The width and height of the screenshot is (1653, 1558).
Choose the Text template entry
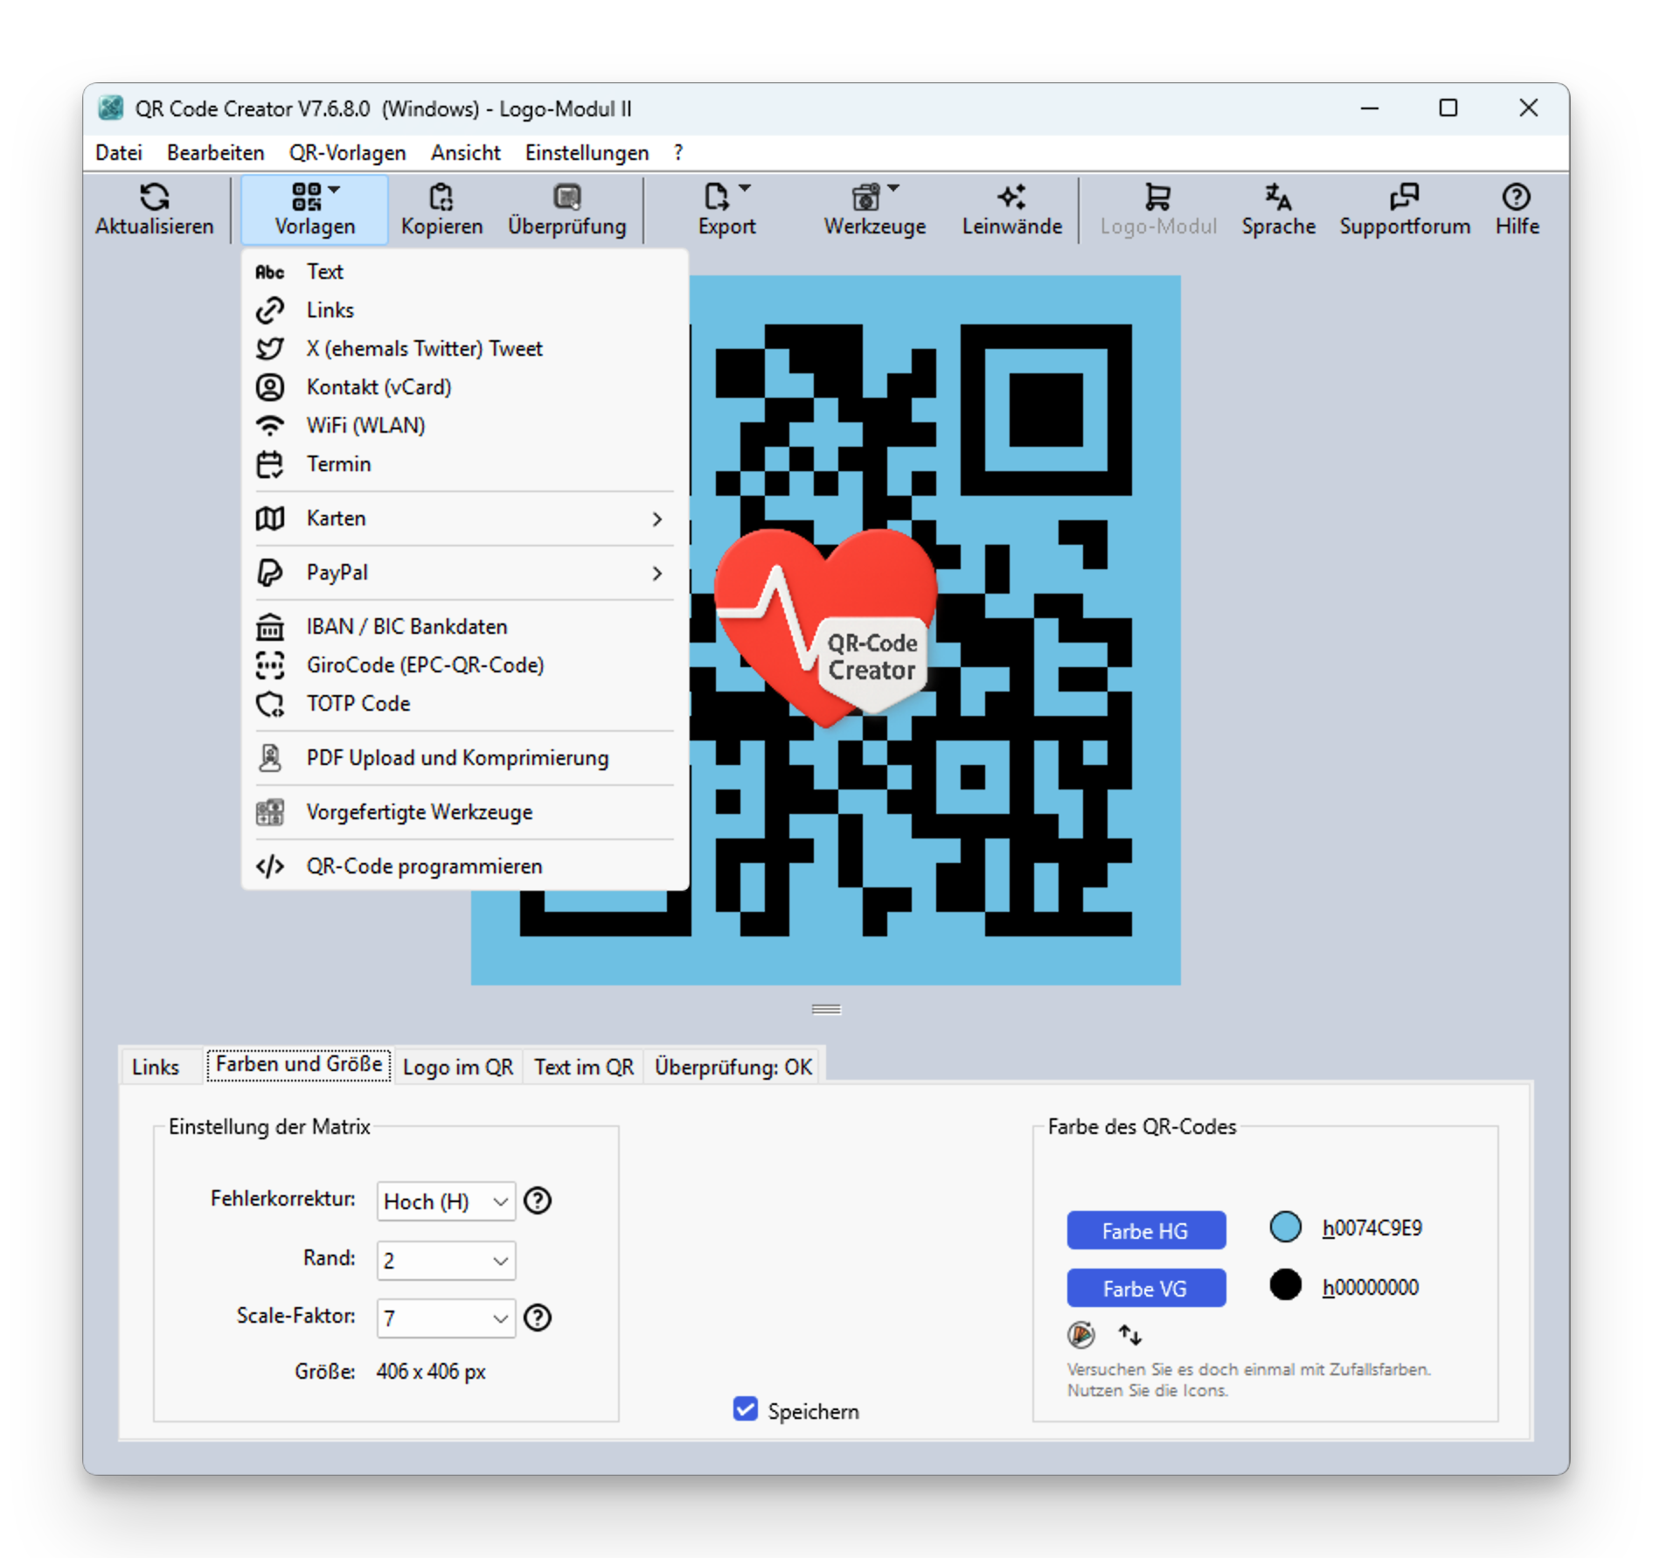coord(464,272)
